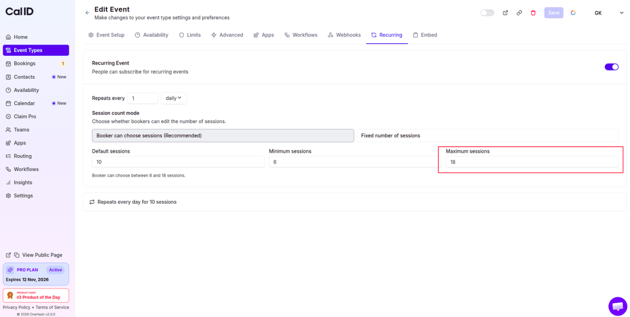The image size is (630, 317).
Task: Click the Minimum sessions input field
Action: 355,162
